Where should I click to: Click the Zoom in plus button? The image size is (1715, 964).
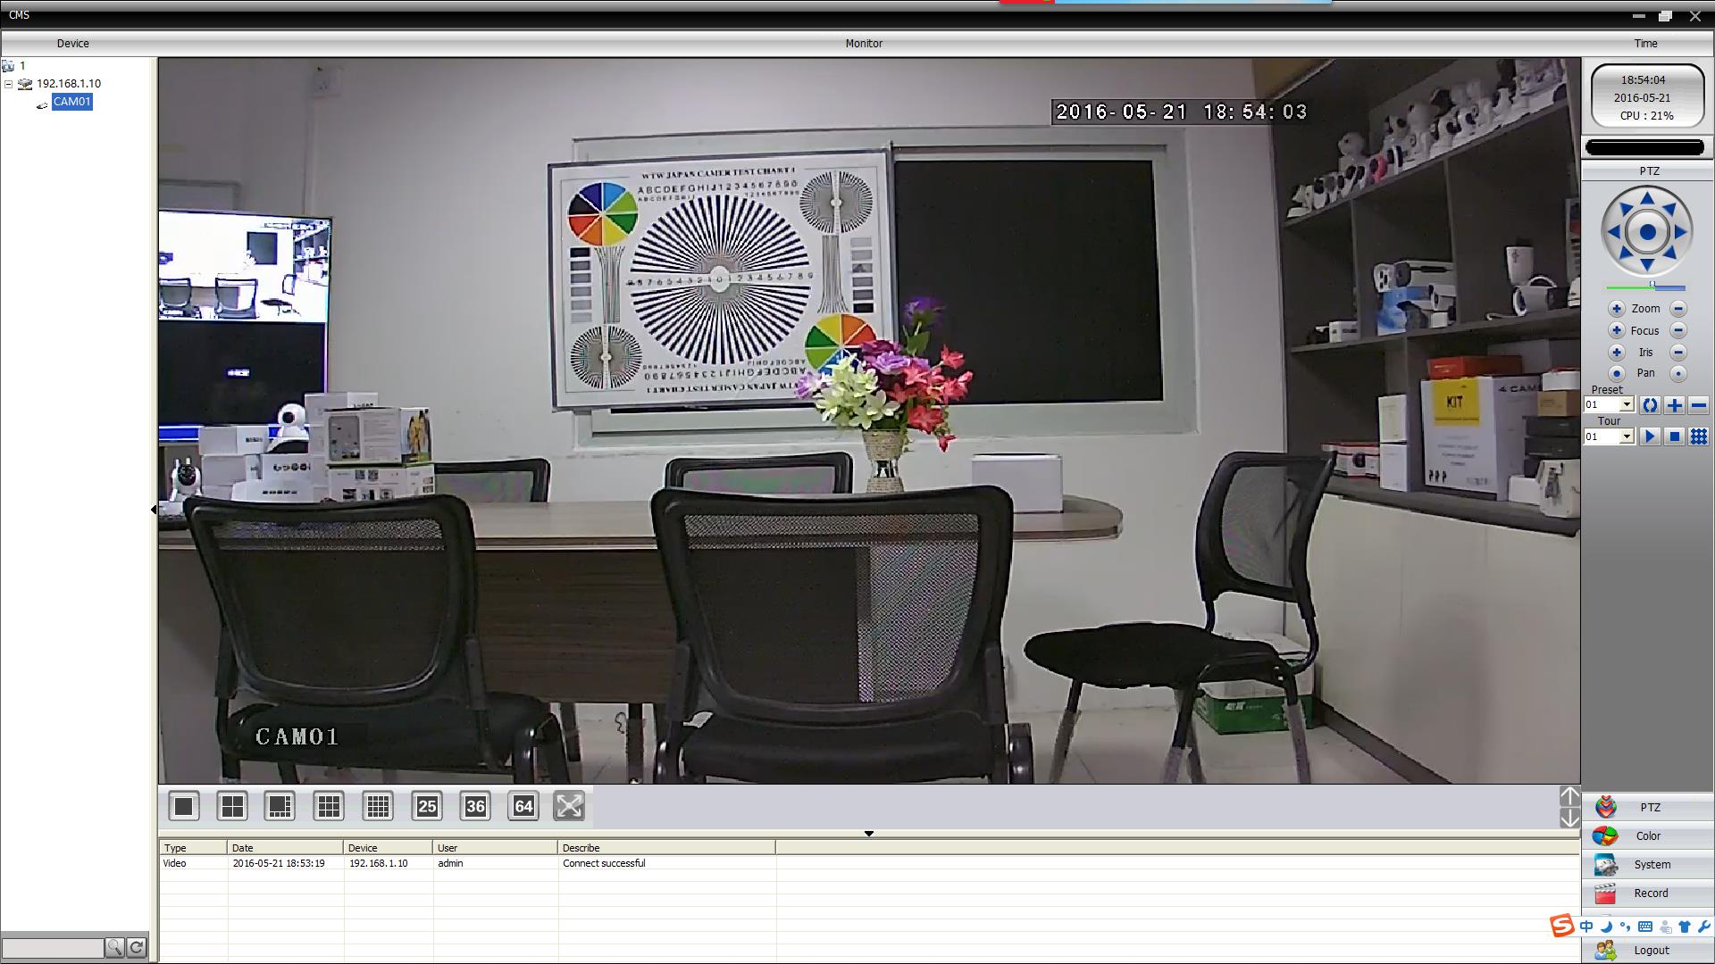[x=1616, y=309]
